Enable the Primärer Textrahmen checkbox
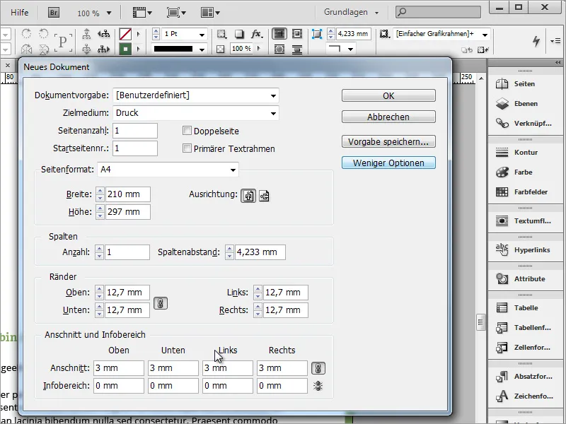The height and width of the screenshot is (424, 566). (x=187, y=148)
